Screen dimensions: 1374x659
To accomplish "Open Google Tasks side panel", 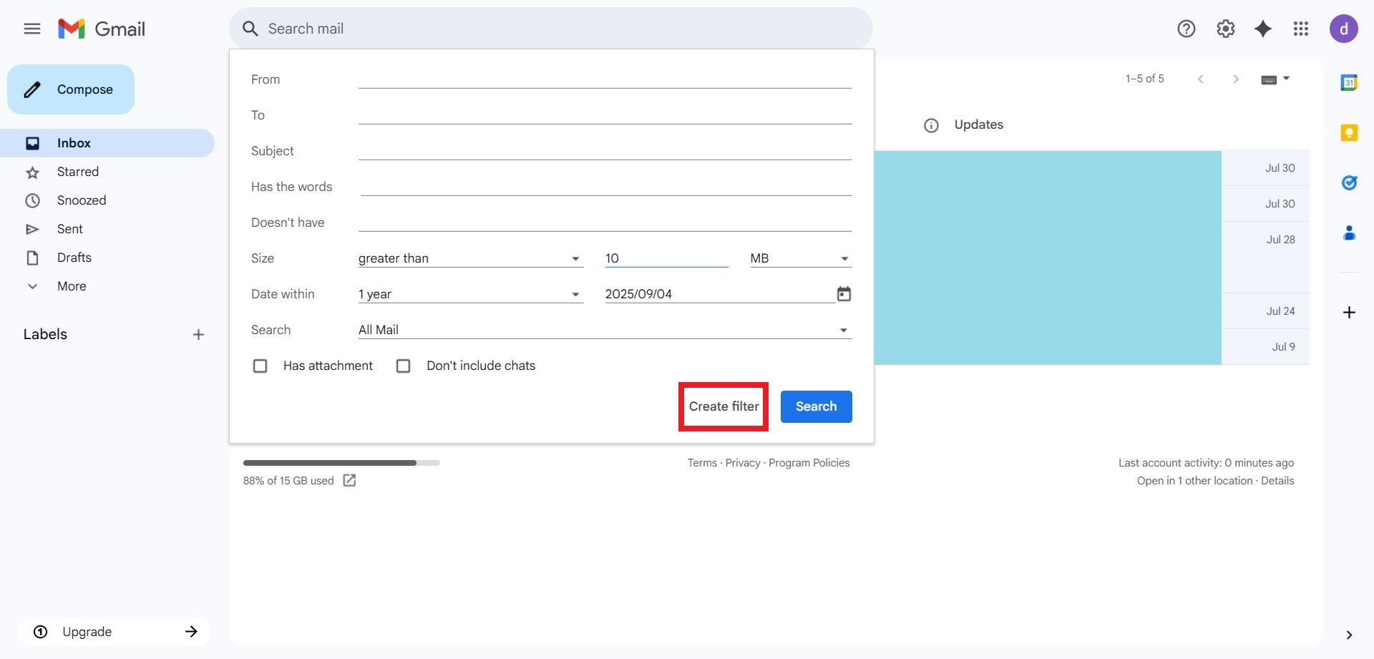I will (x=1349, y=183).
